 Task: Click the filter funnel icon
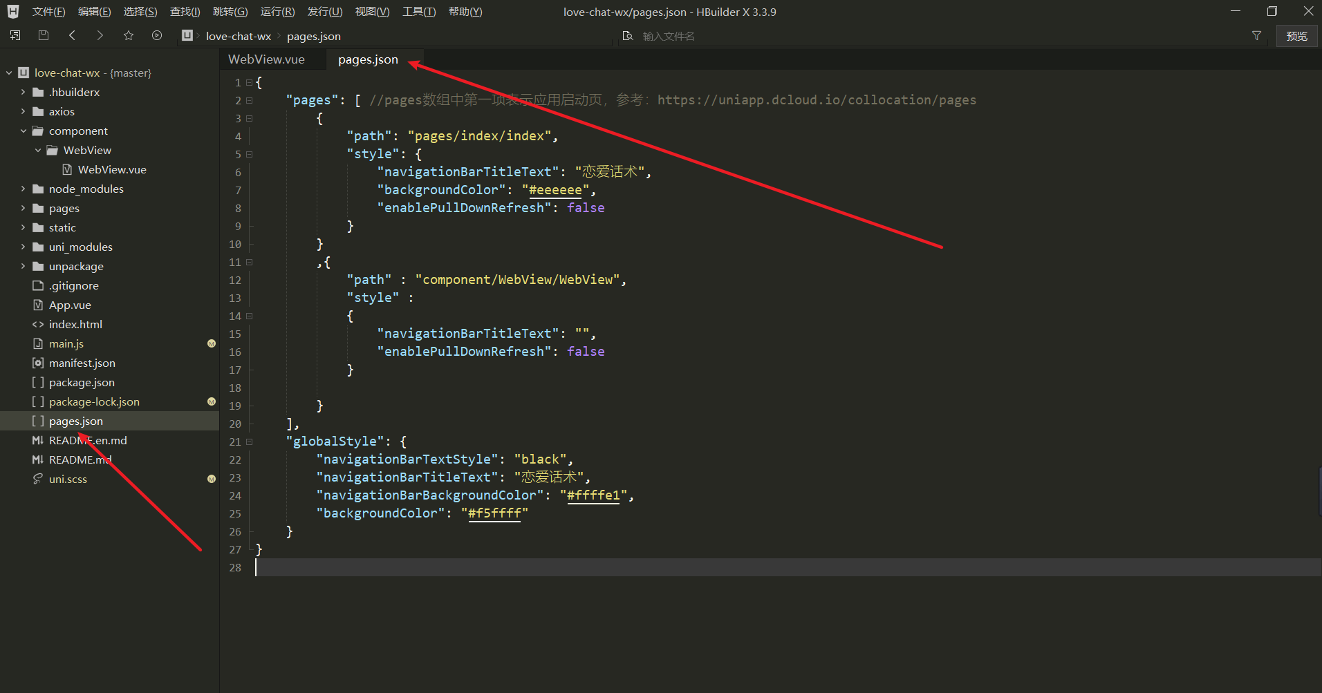[1256, 35]
